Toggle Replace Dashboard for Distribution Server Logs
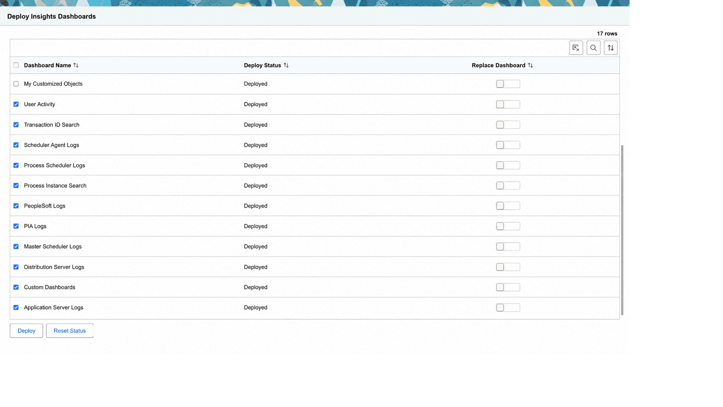723x407 pixels. 508,267
